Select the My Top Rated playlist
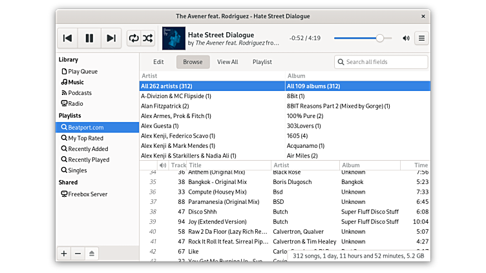Screen dimensions: 486x273 (x=85, y=138)
